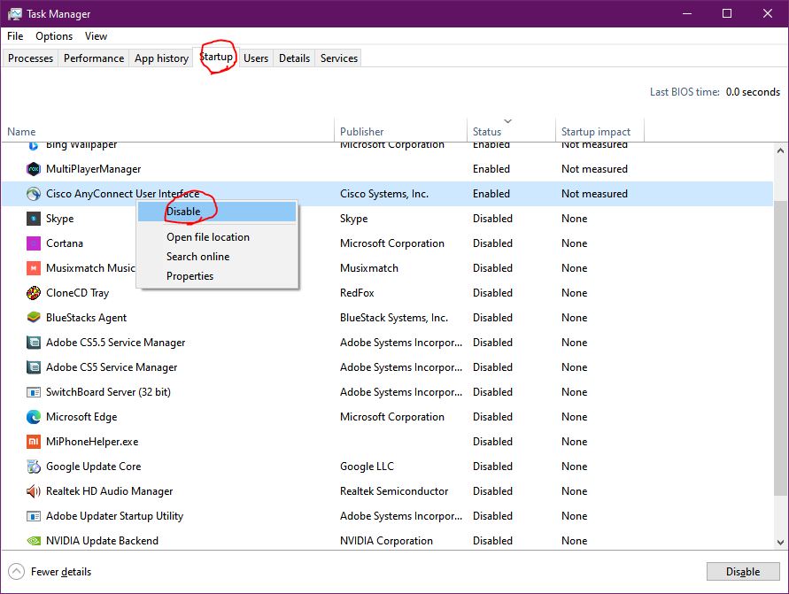Click the Musixmatch publisher cell
This screenshot has width=789, height=594.
(x=369, y=268)
